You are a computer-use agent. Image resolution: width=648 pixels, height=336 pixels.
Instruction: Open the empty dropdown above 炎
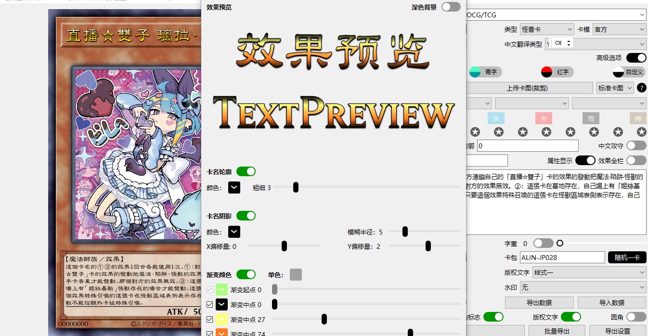pyautogui.click(x=532, y=103)
